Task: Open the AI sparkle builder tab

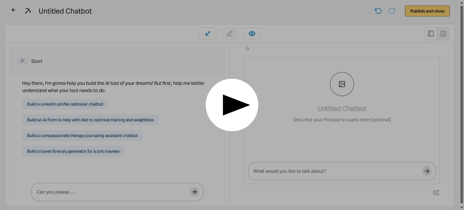Action: 207,34
